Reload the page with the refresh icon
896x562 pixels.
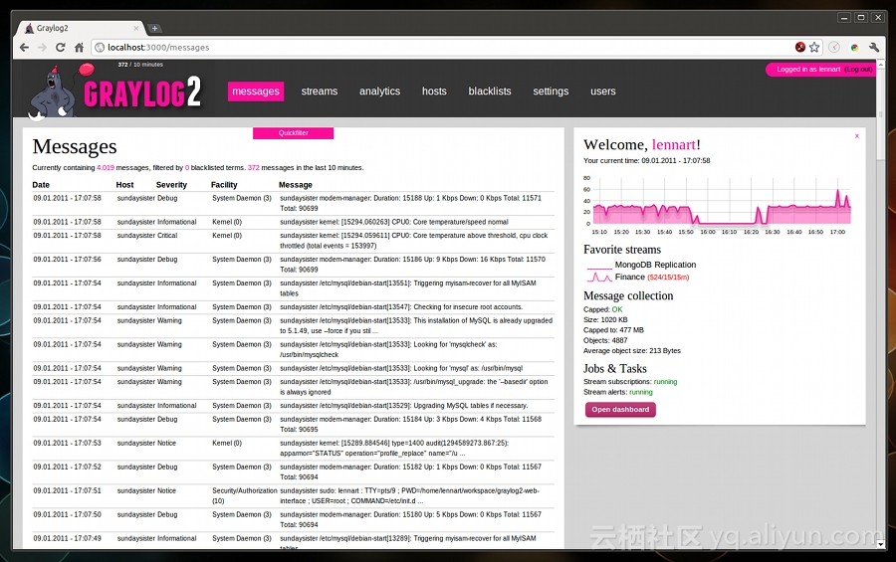point(60,47)
